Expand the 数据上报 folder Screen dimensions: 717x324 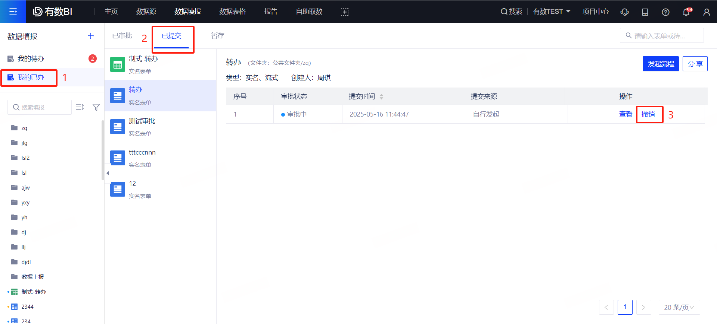[32, 277]
